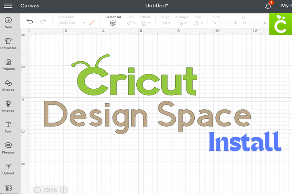Image resolution: width=292 pixels, height=194 pixels.
Task: Open the Templates panel
Action: (x=8, y=43)
